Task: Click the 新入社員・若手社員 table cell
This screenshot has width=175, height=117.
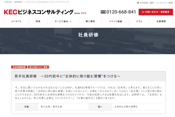Action: click(x=64, y=107)
